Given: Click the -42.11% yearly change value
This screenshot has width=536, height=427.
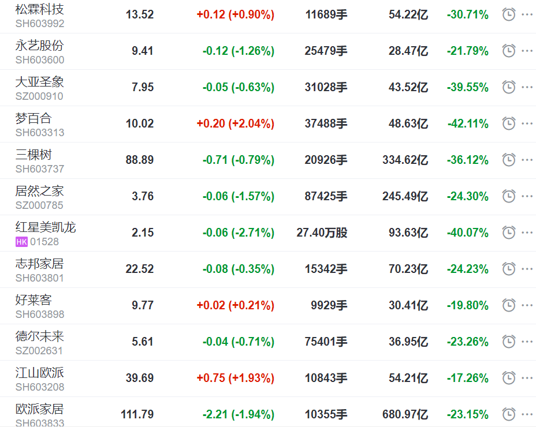Looking at the screenshot, I should [468, 123].
